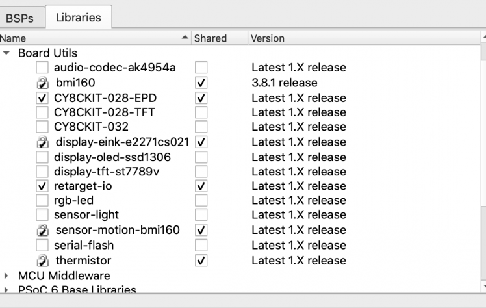486x308 pixels.
Task: Click the lock icon next to thermistor
Action: 42,261
